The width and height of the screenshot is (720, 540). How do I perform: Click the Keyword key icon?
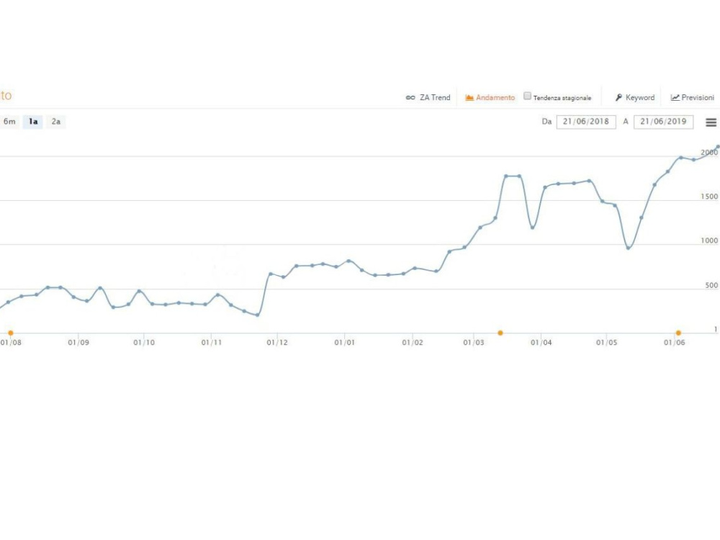pyautogui.click(x=618, y=97)
